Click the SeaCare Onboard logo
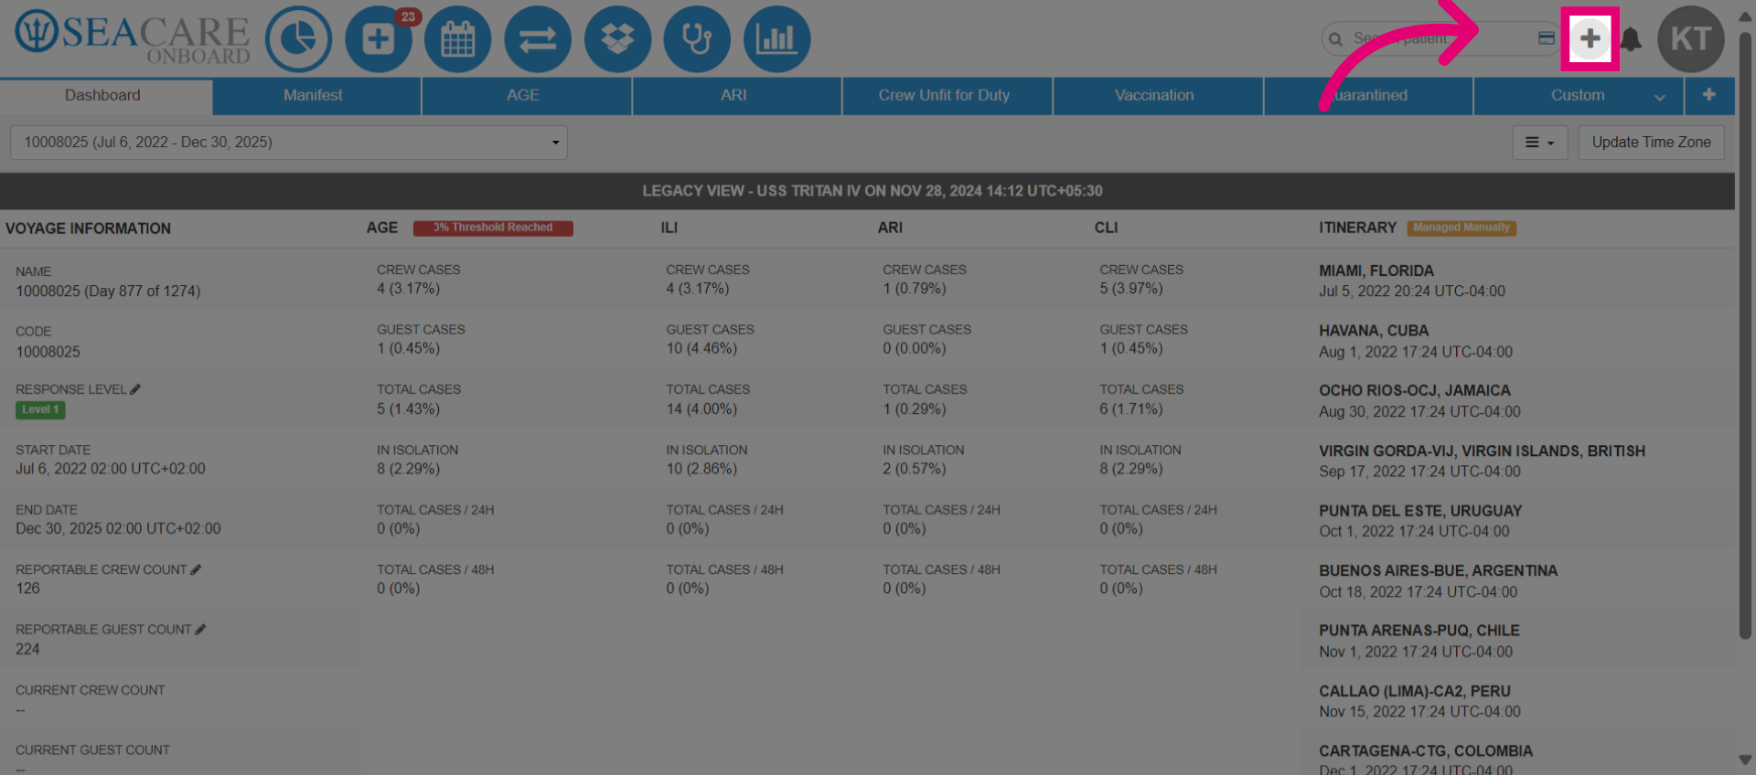This screenshot has height=775, width=1756. click(x=133, y=38)
